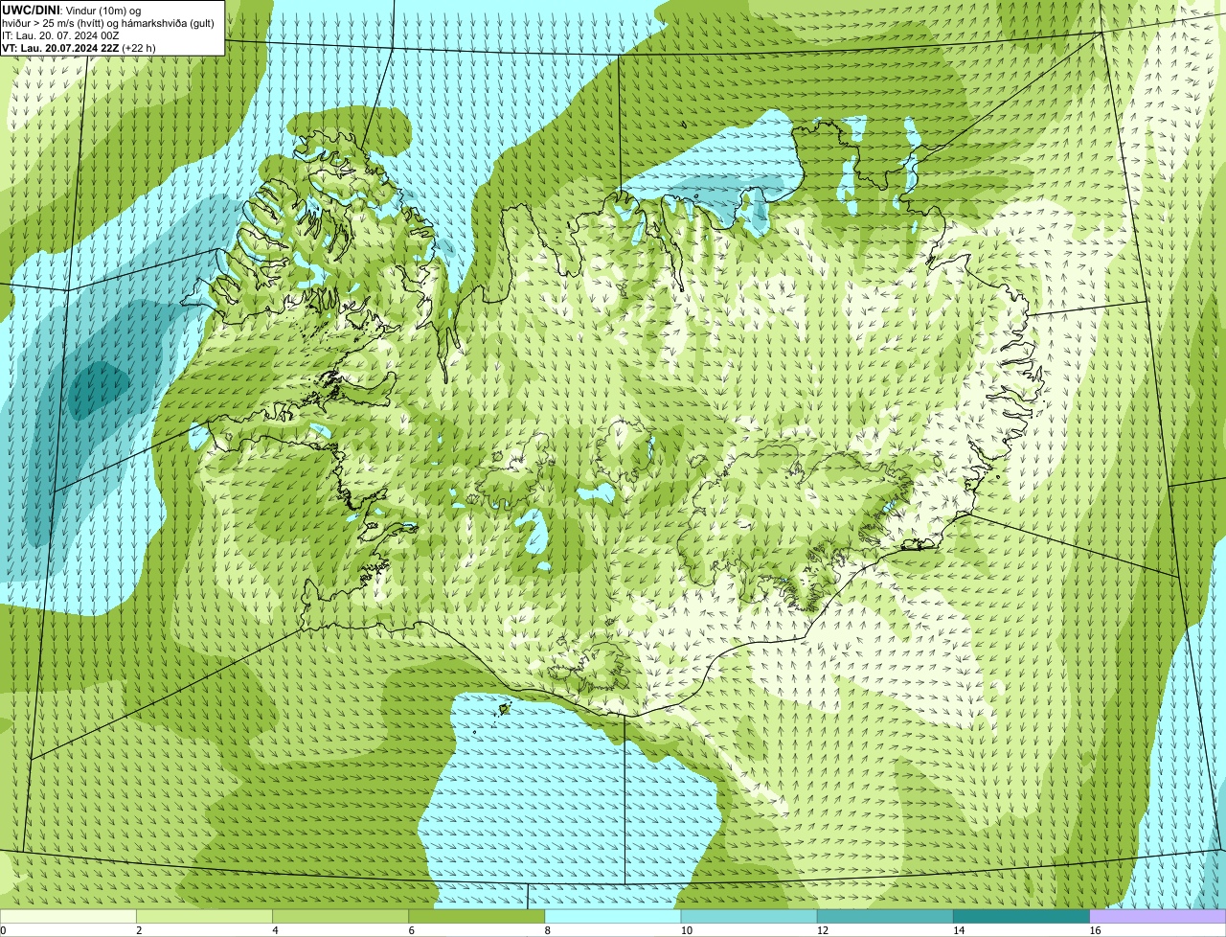
Task: Click the legend scale label "10"
Action: pyautogui.click(x=687, y=930)
